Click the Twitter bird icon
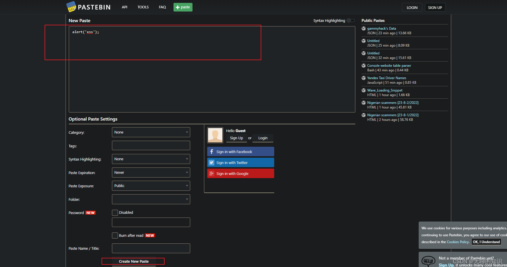The height and width of the screenshot is (267, 507). click(x=211, y=163)
